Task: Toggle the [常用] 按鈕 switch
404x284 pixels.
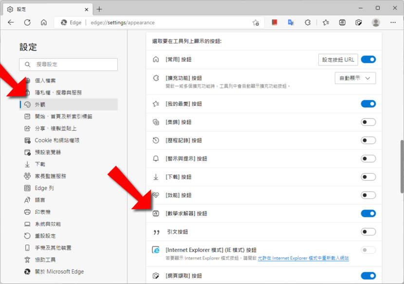Action: [x=368, y=59]
